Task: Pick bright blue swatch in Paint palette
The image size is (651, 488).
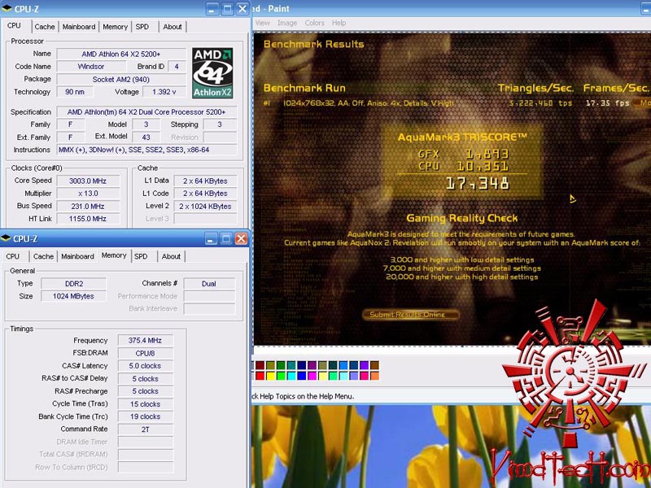Action: point(301,376)
